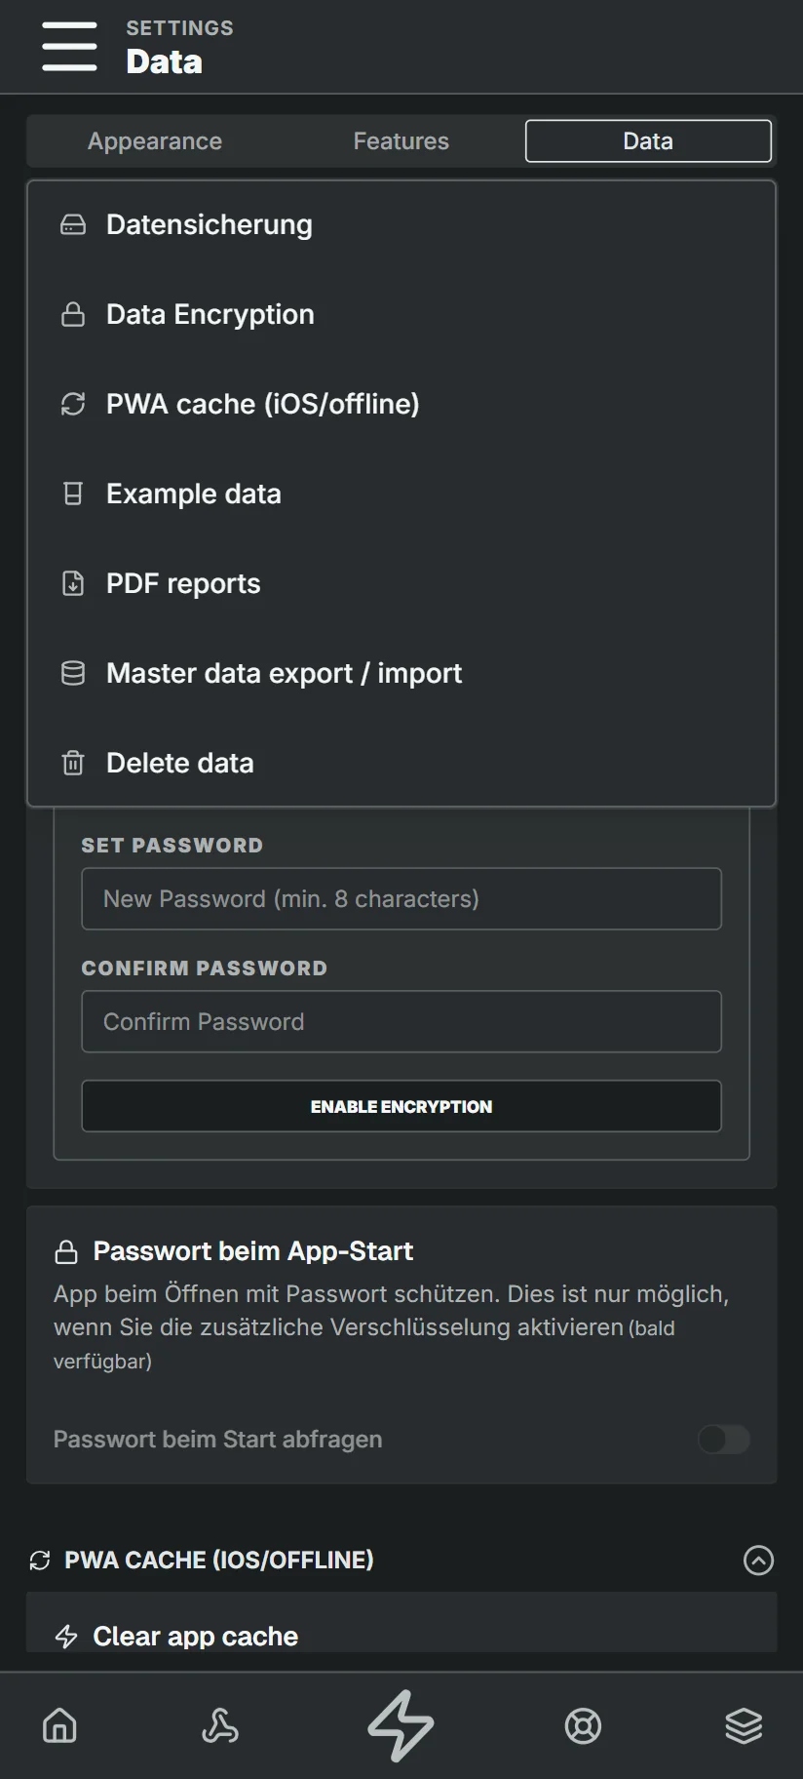
Task: Select PWA cache (iOS/offline) menu entry
Action: pyautogui.click(x=401, y=405)
